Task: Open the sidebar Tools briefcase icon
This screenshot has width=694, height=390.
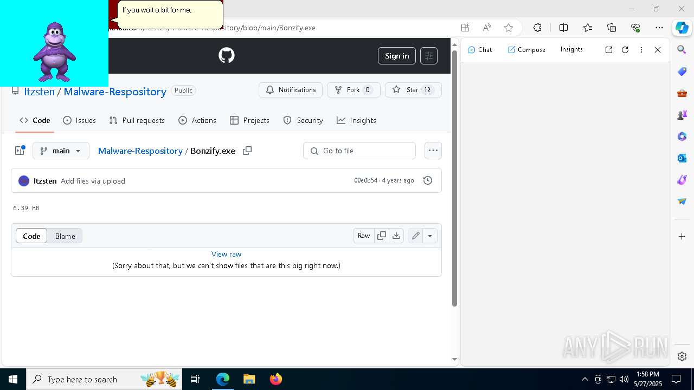Action: 682,93
